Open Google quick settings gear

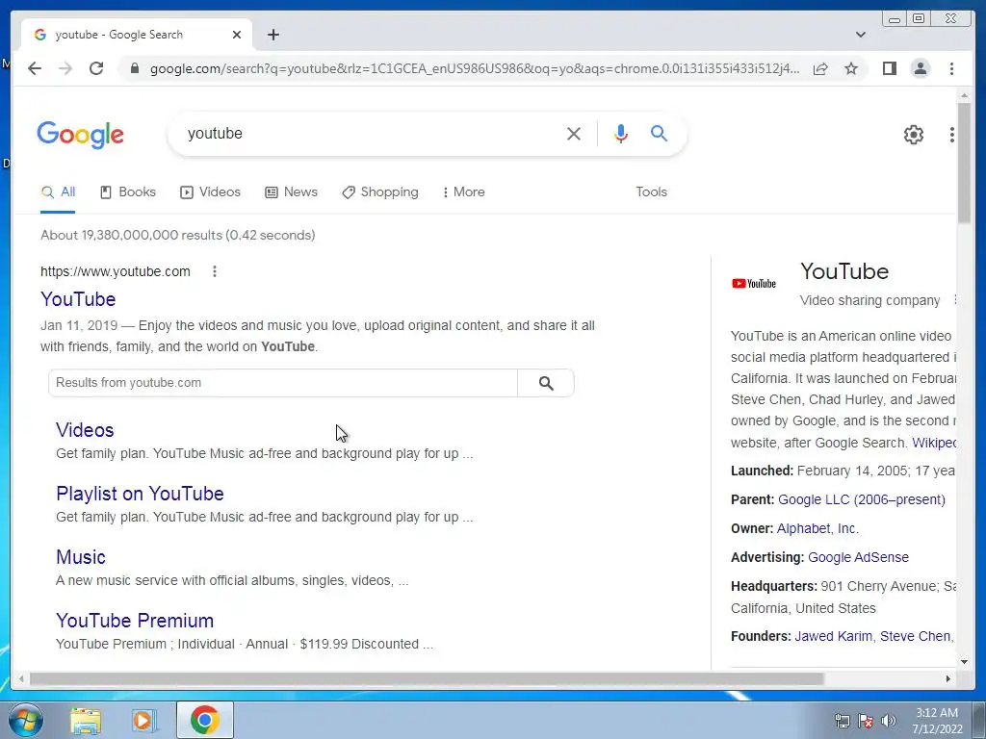913,134
